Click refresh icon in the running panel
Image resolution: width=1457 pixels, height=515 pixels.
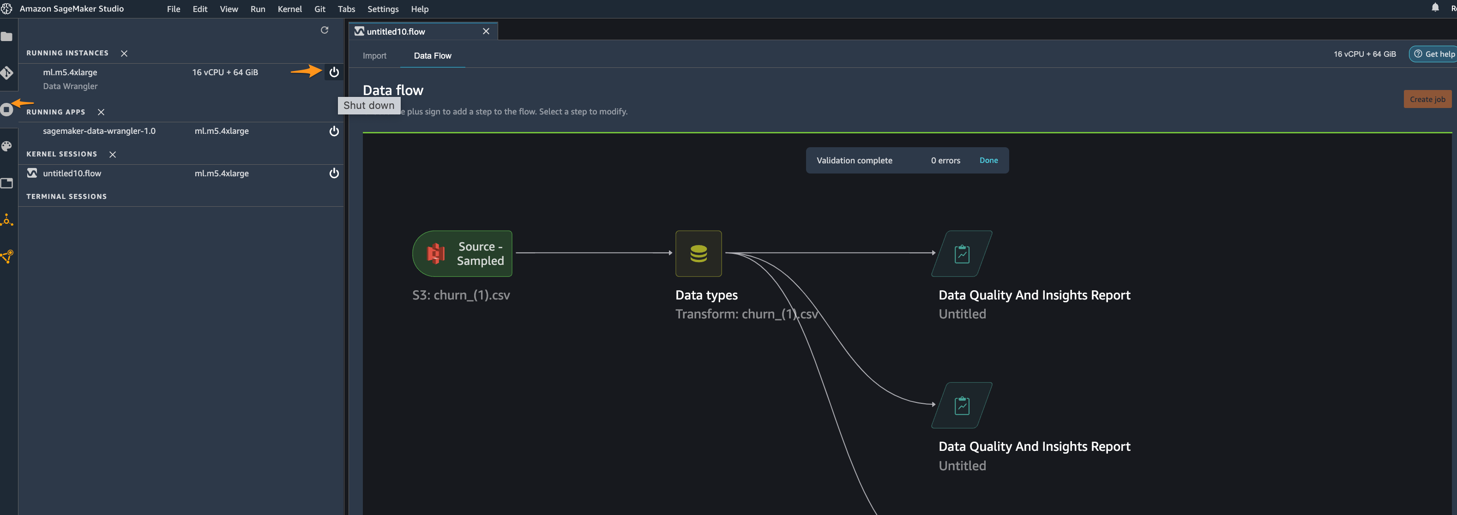325,30
